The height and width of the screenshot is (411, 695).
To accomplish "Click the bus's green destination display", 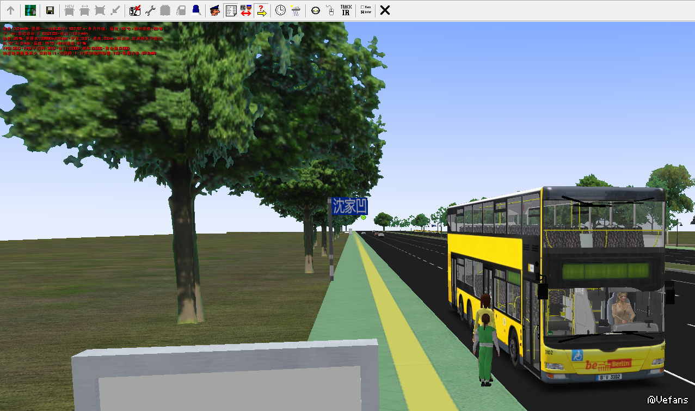I will (605, 271).
